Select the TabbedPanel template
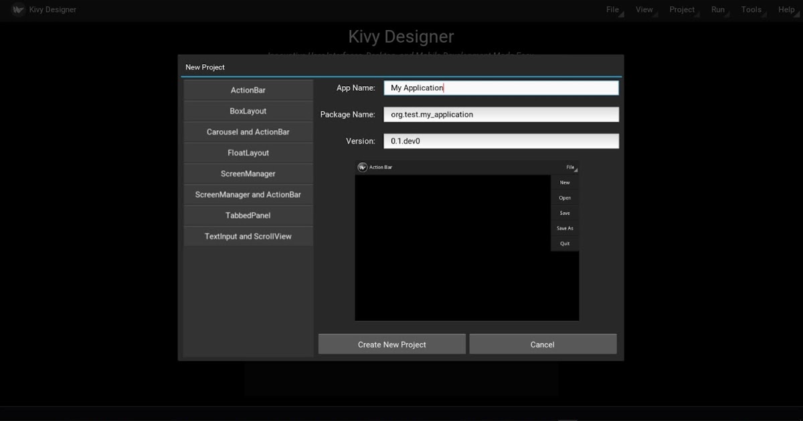Viewport: 803px width, 421px height. (248, 215)
